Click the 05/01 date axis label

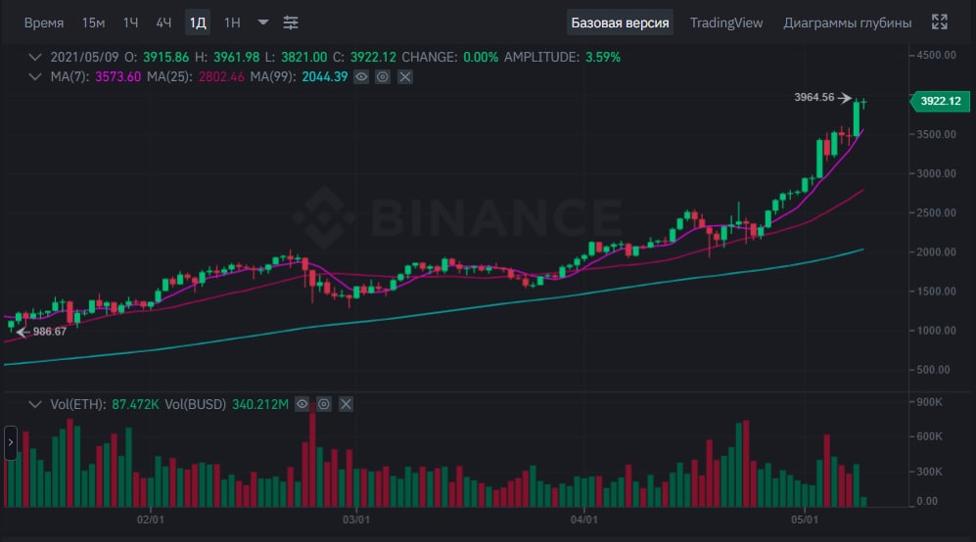click(x=805, y=519)
